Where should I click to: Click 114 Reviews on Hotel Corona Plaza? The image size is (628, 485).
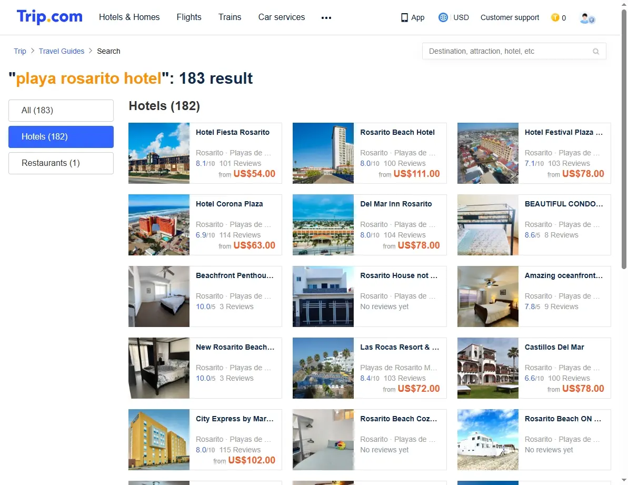pos(240,235)
